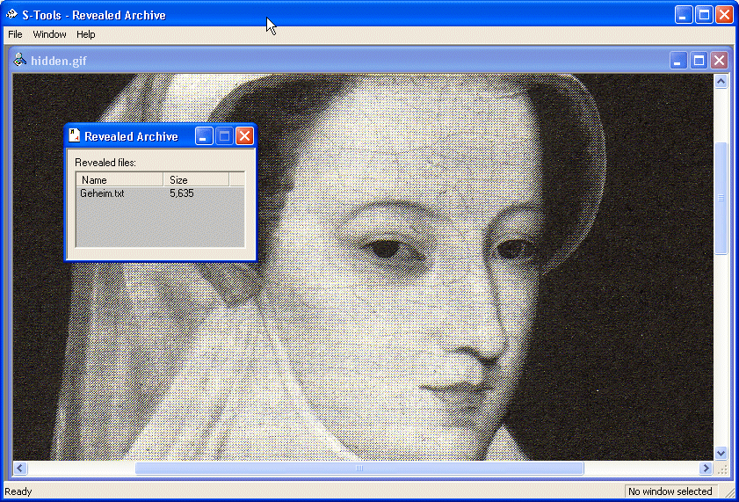This screenshot has height=502, width=739.
Task: Minimize the S-Tools main window
Action: click(684, 15)
